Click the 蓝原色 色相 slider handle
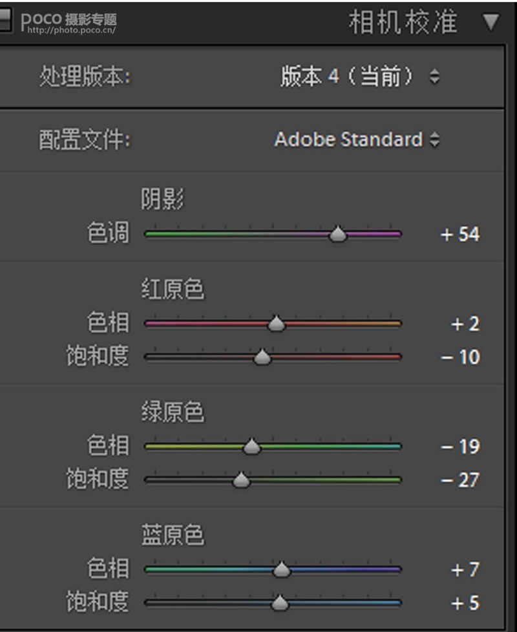The image size is (517, 632). click(282, 569)
